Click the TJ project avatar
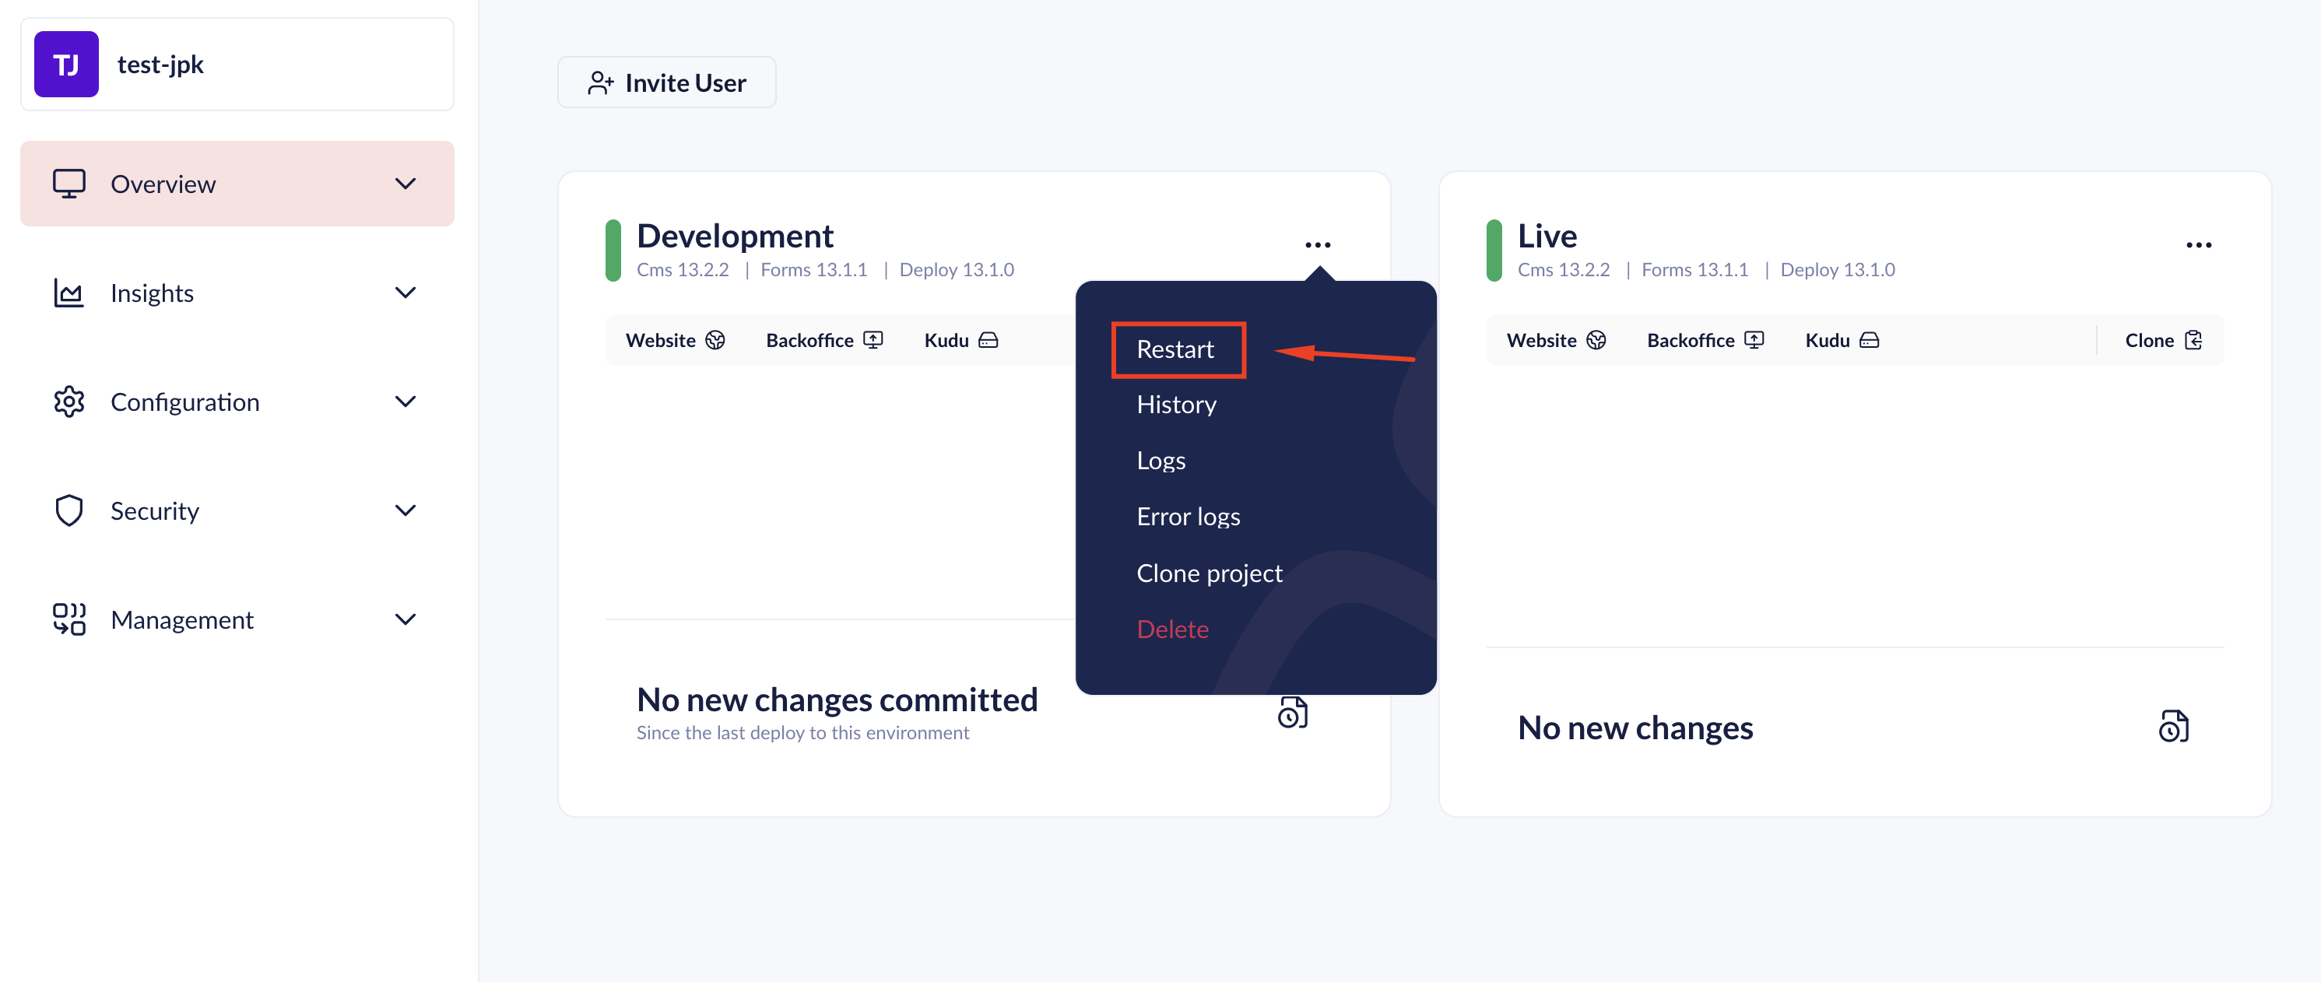The width and height of the screenshot is (2321, 982). click(67, 65)
